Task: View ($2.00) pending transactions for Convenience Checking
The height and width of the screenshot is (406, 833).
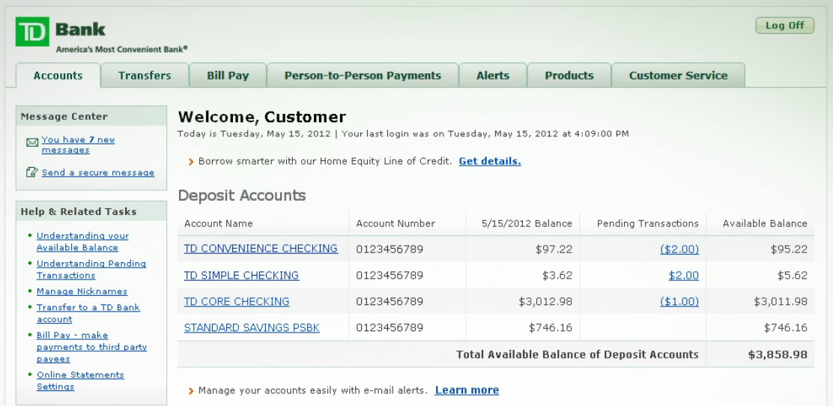Action: [x=679, y=249]
